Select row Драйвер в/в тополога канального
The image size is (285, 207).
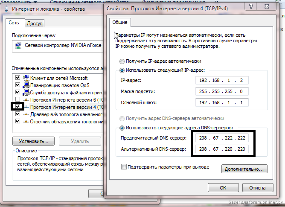(x=58, y=114)
